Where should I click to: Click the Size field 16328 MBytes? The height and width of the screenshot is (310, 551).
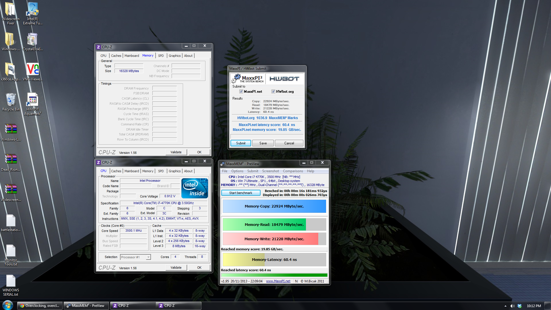[x=129, y=71]
